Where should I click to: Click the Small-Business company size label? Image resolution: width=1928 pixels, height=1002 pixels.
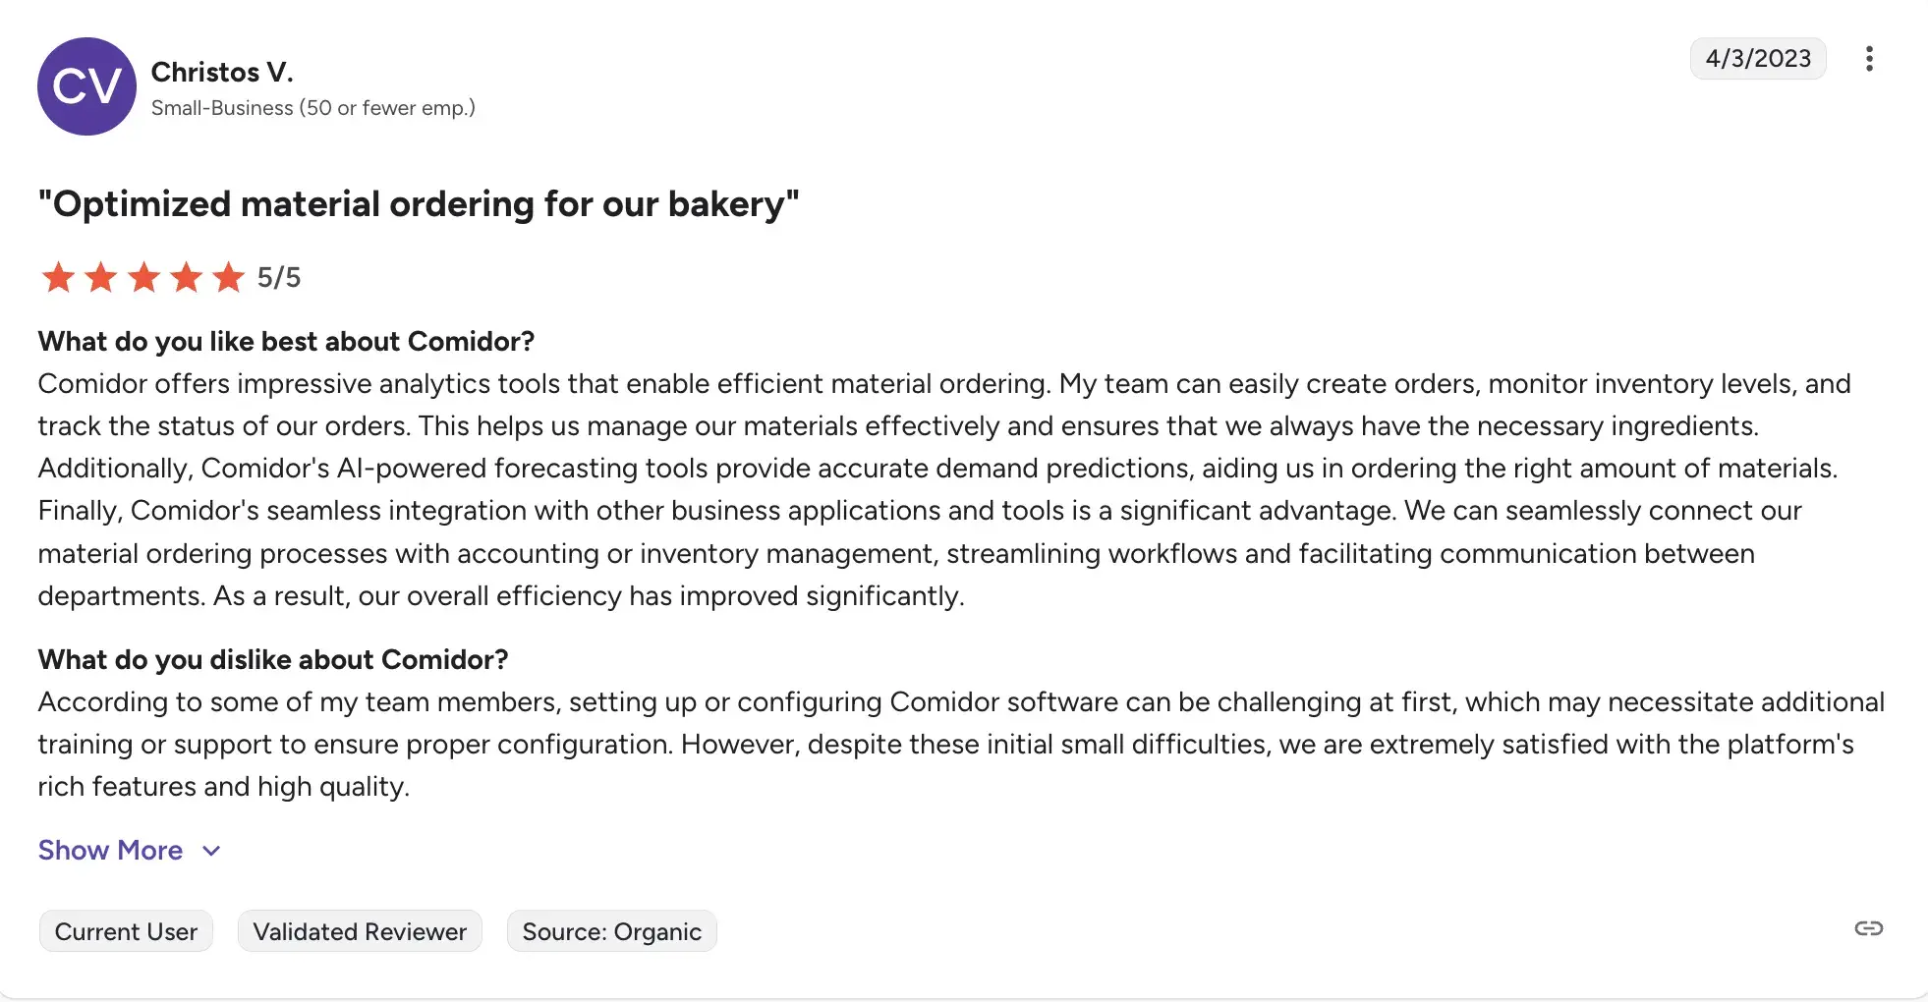coord(312,108)
